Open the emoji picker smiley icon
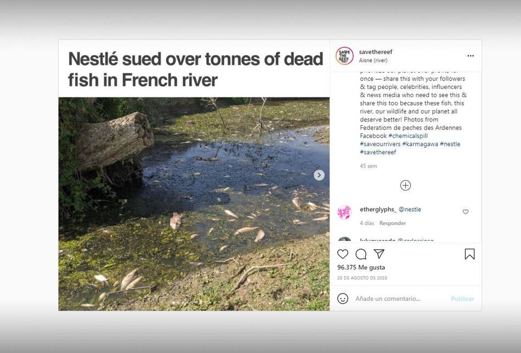This screenshot has width=521, height=353. click(344, 299)
